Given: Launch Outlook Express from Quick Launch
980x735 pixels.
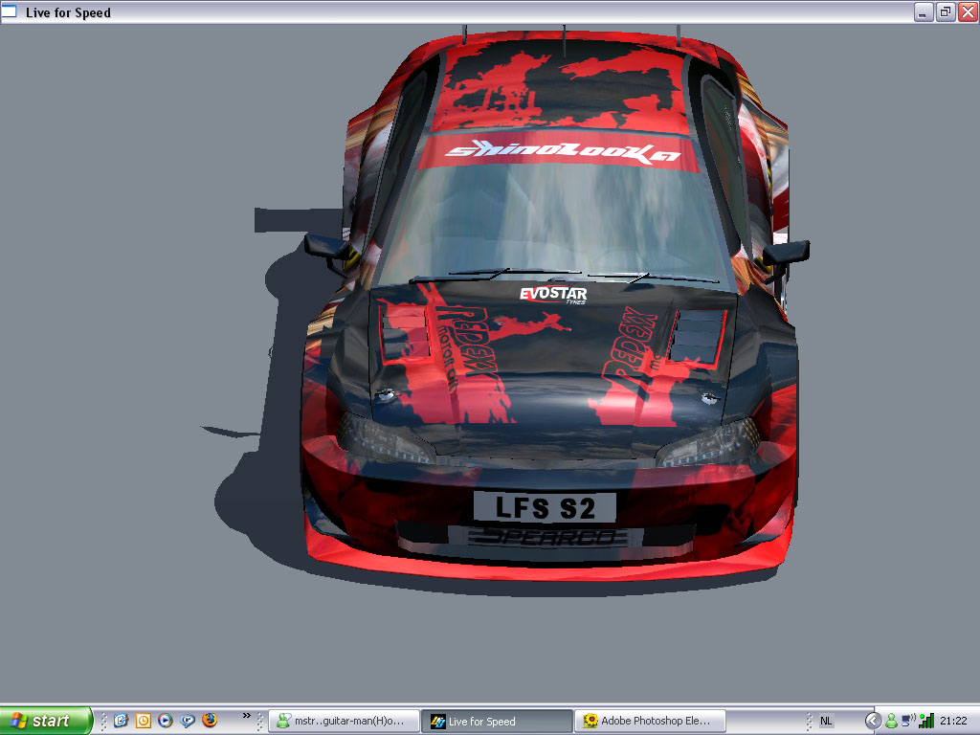Looking at the screenshot, I should (122, 721).
